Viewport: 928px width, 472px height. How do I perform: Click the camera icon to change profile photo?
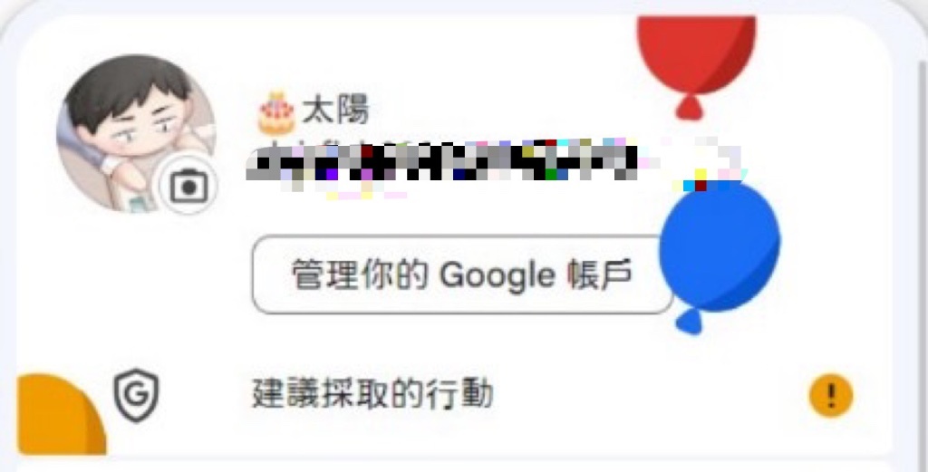point(188,186)
